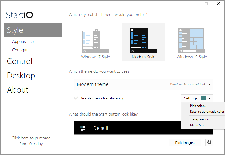225x155 pixels.
Task: Select the Modern Style start menu option
Action: tap(143, 42)
